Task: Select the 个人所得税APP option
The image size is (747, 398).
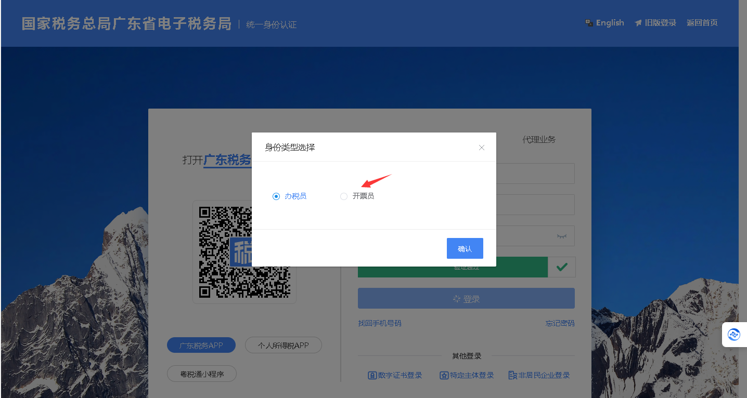Action: [284, 345]
